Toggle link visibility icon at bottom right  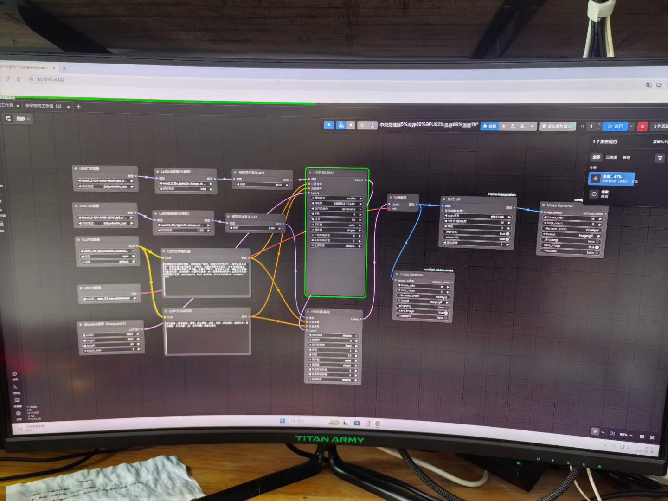pos(652,437)
